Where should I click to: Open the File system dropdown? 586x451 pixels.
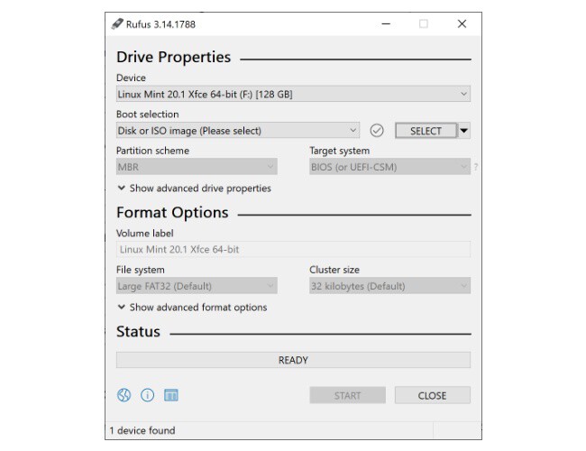(196, 286)
